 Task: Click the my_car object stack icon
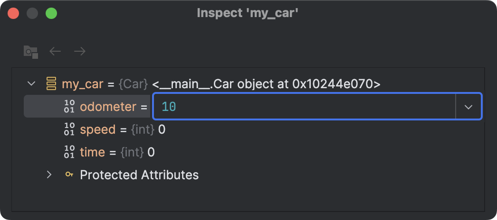(51, 84)
